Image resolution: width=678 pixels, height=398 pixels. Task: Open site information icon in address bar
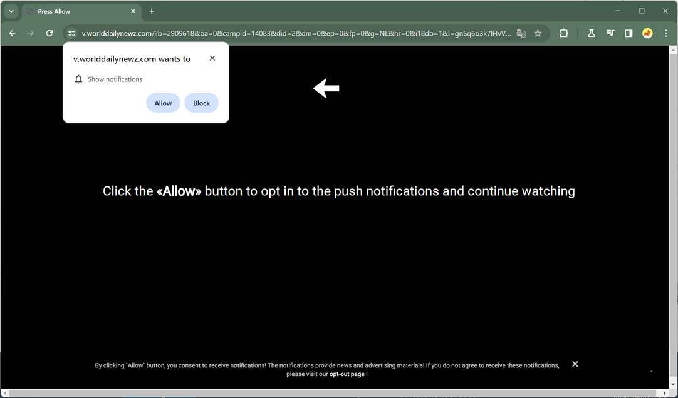coord(71,33)
